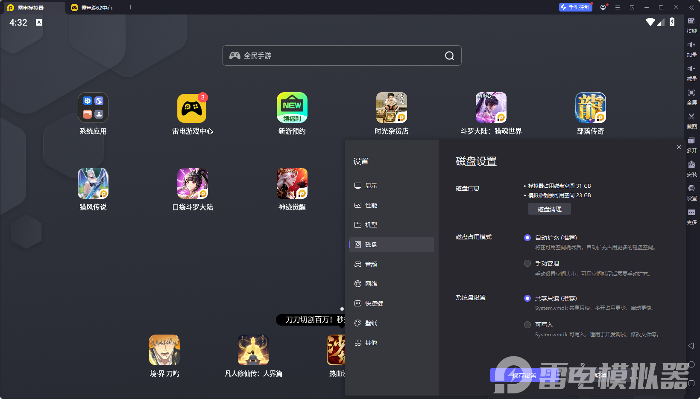Viewport: 700px width, 399px height.
Task: Click 取消 to cancel settings
Action: click(600, 376)
